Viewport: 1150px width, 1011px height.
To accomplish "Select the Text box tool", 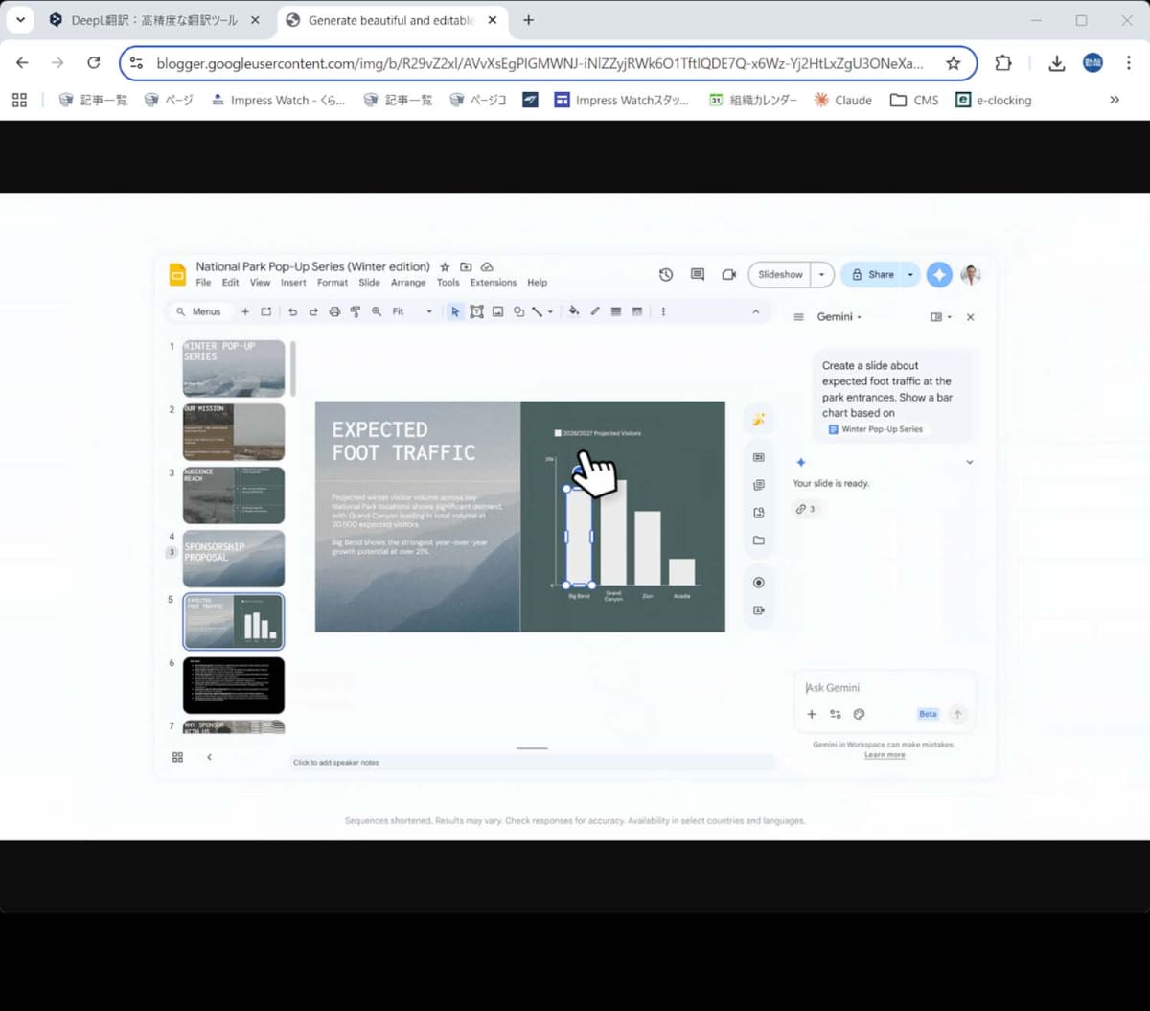I will click(x=476, y=311).
